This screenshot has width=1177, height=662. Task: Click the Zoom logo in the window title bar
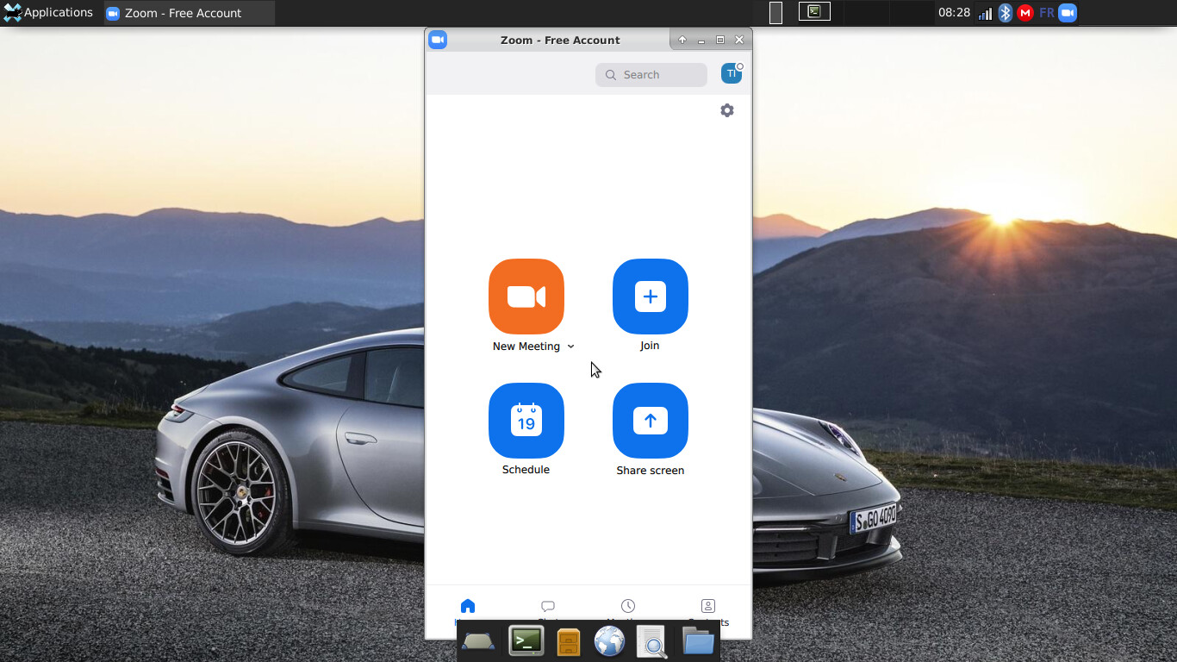point(438,40)
